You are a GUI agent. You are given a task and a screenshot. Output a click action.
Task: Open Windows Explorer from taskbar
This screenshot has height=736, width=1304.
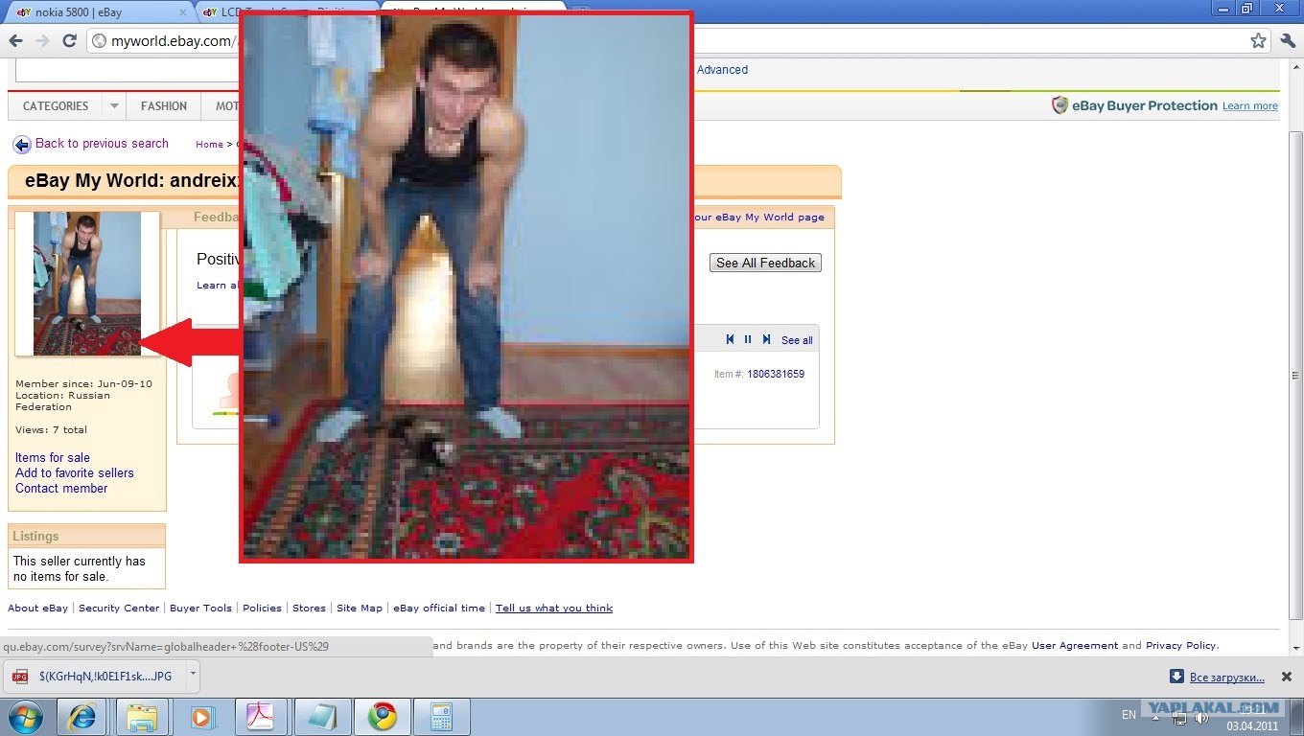click(x=142, y=716)
